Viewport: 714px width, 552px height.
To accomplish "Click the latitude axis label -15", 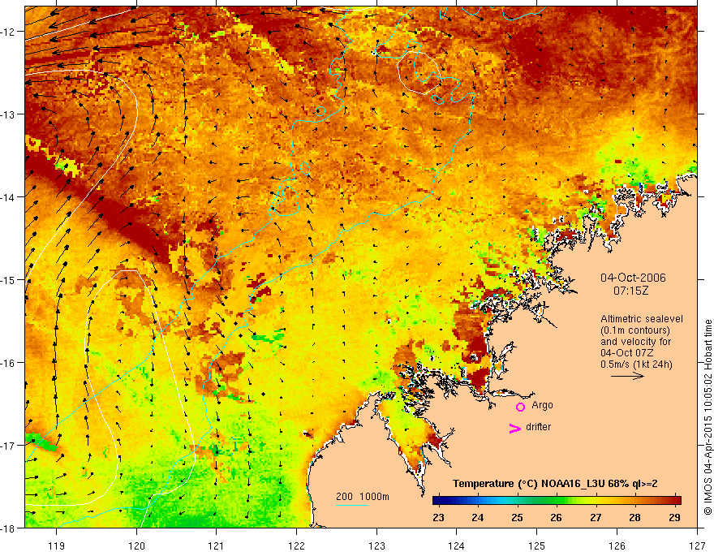I will click(x=8, y=279).
